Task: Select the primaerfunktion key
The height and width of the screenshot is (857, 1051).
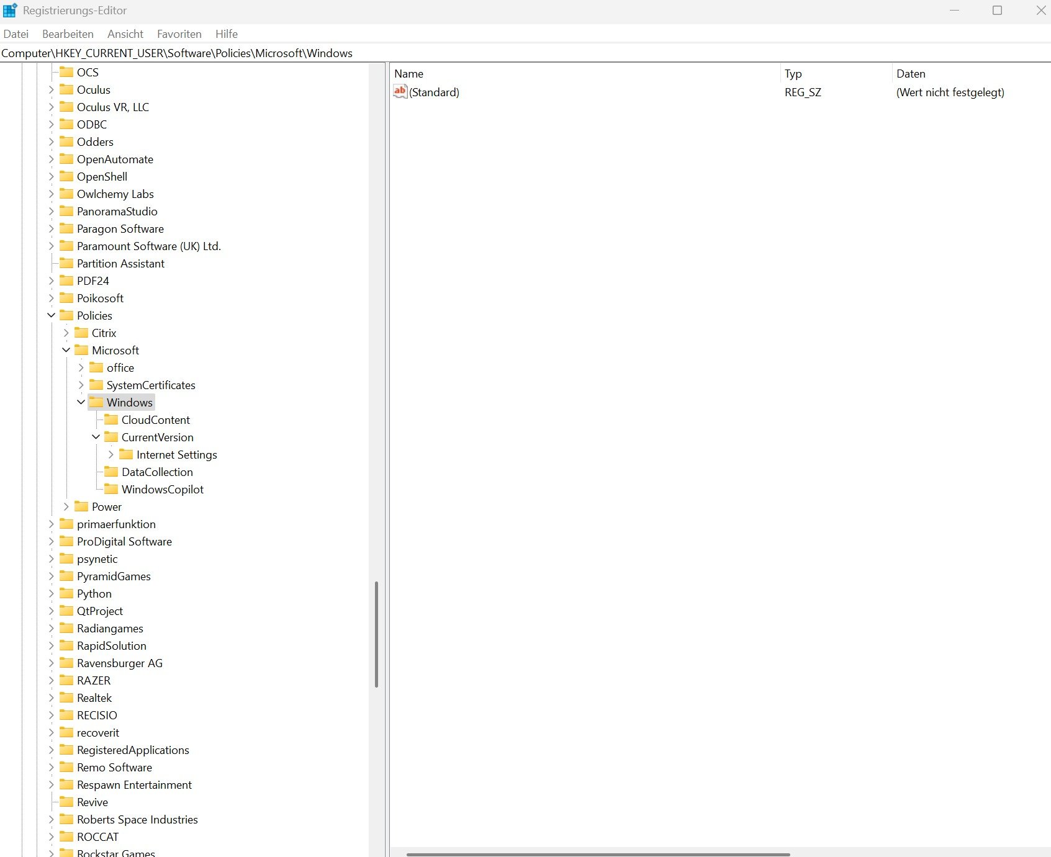Action: point(116,524)
